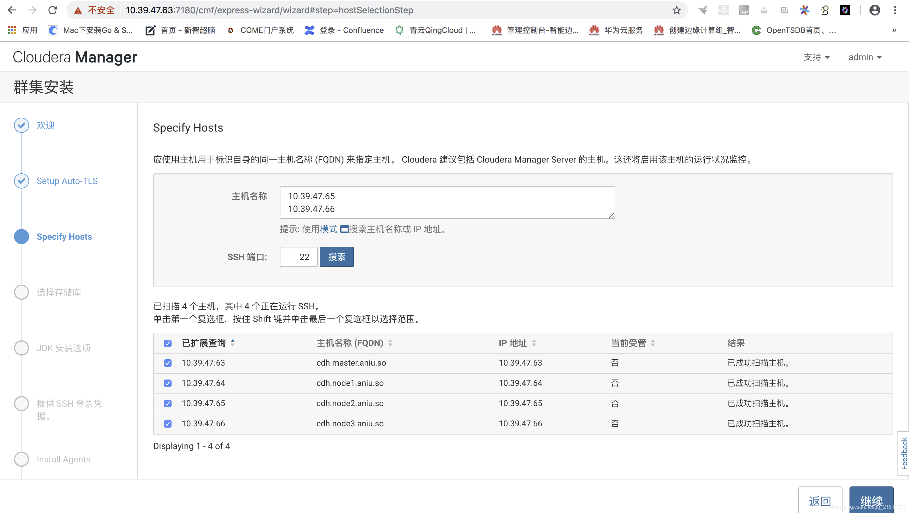Open the admin user dropdown
This screenshot has height=513, width=909.
tap(865, 57)
